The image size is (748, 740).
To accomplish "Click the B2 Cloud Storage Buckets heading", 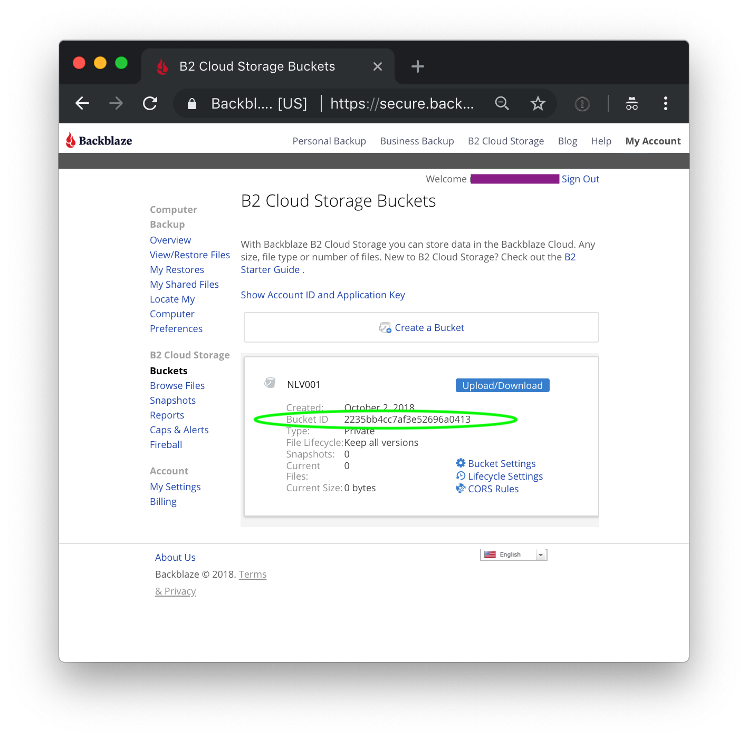I will click(338, 201).
